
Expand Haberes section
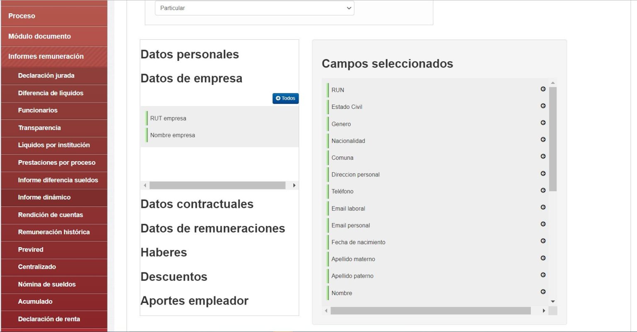[x=164, y=253]
